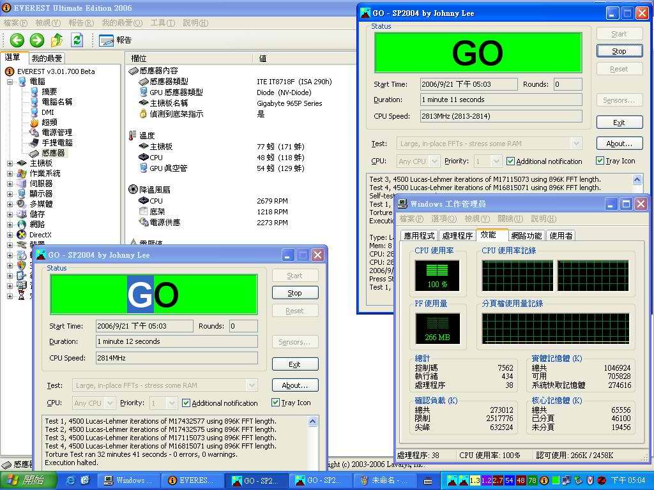Screen dimensions: 654x490
Task: Open the 報告 menu in EVEREST's menu bar
Action: pyautogui.click(x=81, y=23)
